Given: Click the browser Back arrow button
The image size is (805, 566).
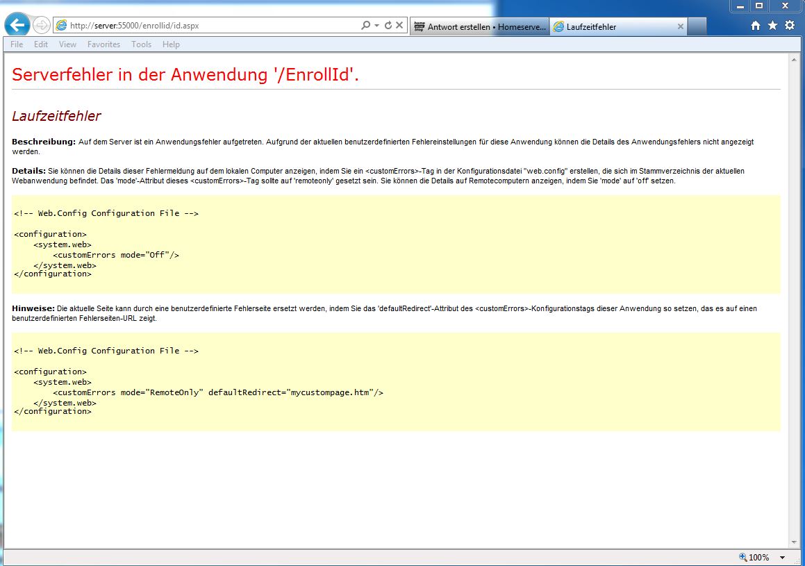Looking at the screenshot, I should tap(17, 26).
